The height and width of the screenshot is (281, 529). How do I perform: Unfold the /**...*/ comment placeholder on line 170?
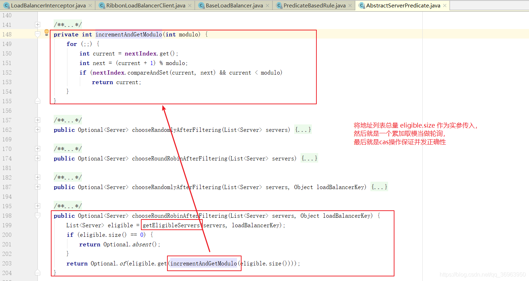pos(68,149)
